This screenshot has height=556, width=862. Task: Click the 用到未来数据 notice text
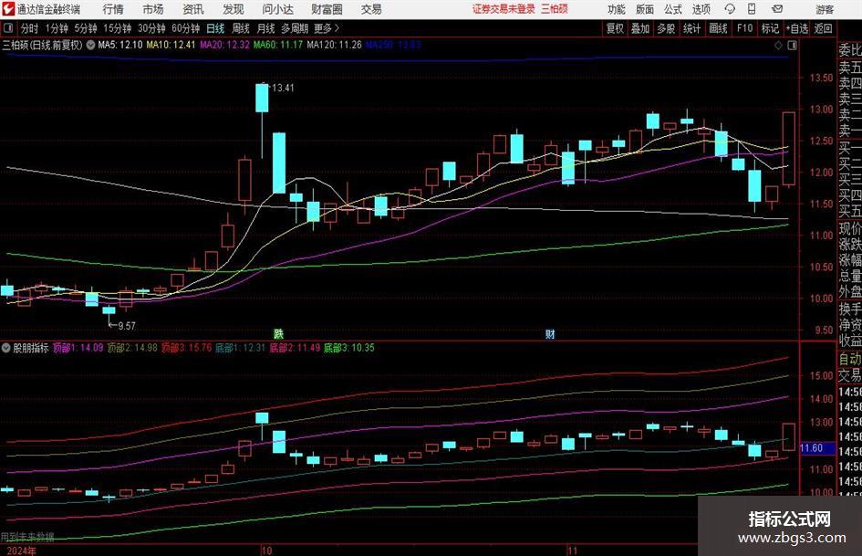[27, 537]
